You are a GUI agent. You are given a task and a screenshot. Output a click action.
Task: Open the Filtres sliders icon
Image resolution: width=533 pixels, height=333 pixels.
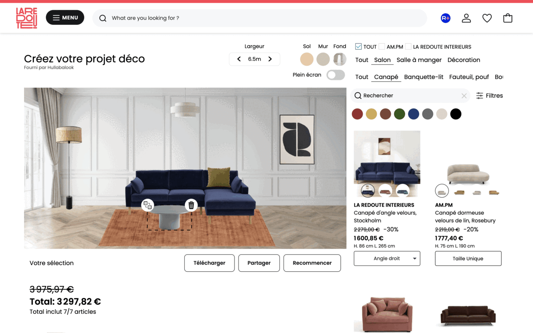click(x=480, y=95)
